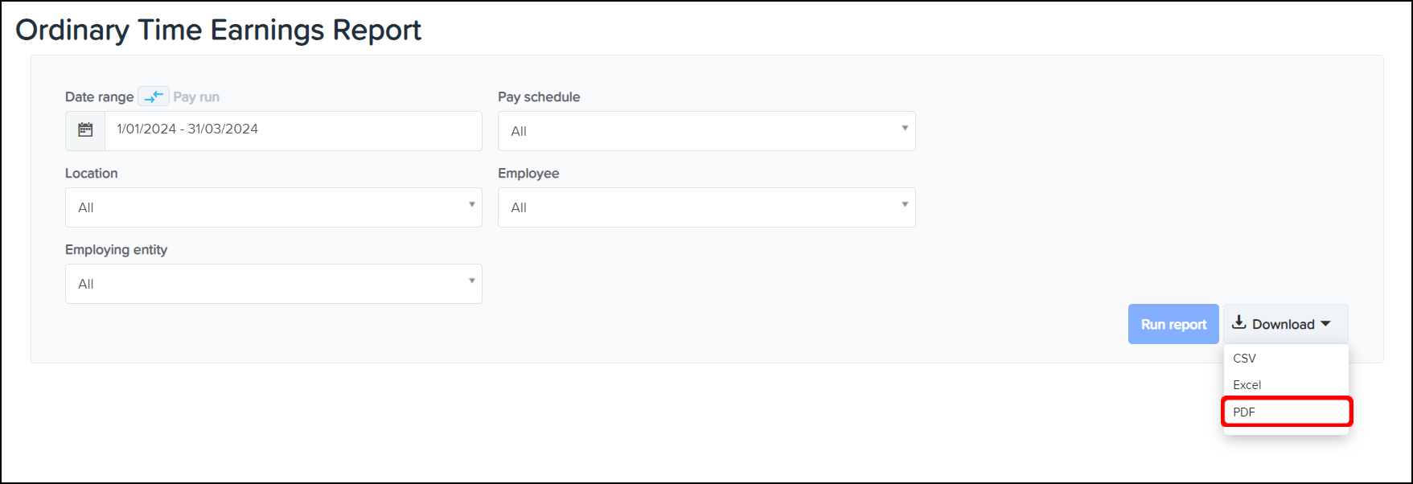Viewport: 1413px width, 484px height.
Task: Click the calendar icon beside the date range
Action: tap(85, 130)
